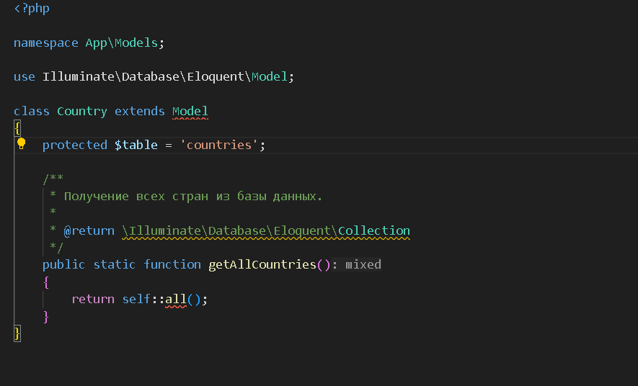
Task: Click the method's opening pink brace
Action: click(46, 282)
